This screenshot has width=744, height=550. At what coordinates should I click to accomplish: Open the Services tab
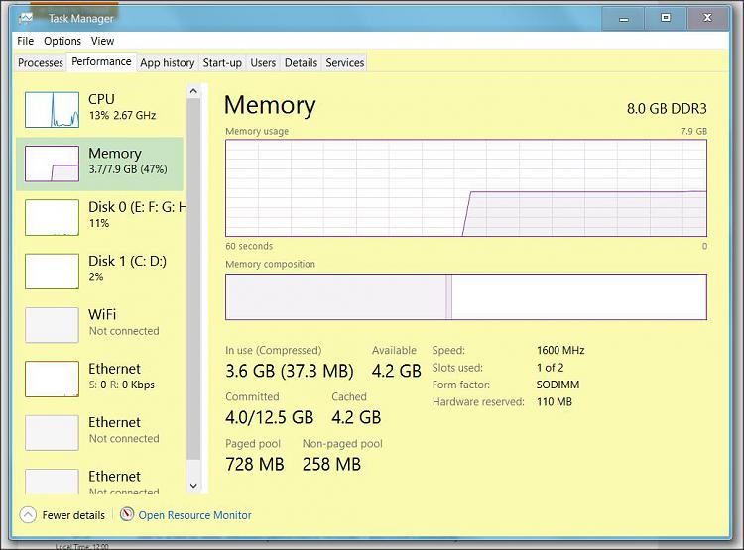pos(345,62)
